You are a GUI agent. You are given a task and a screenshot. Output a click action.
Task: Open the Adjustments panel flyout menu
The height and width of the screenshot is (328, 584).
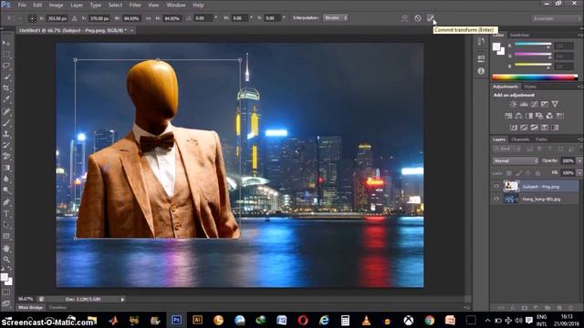click(580, 87)
